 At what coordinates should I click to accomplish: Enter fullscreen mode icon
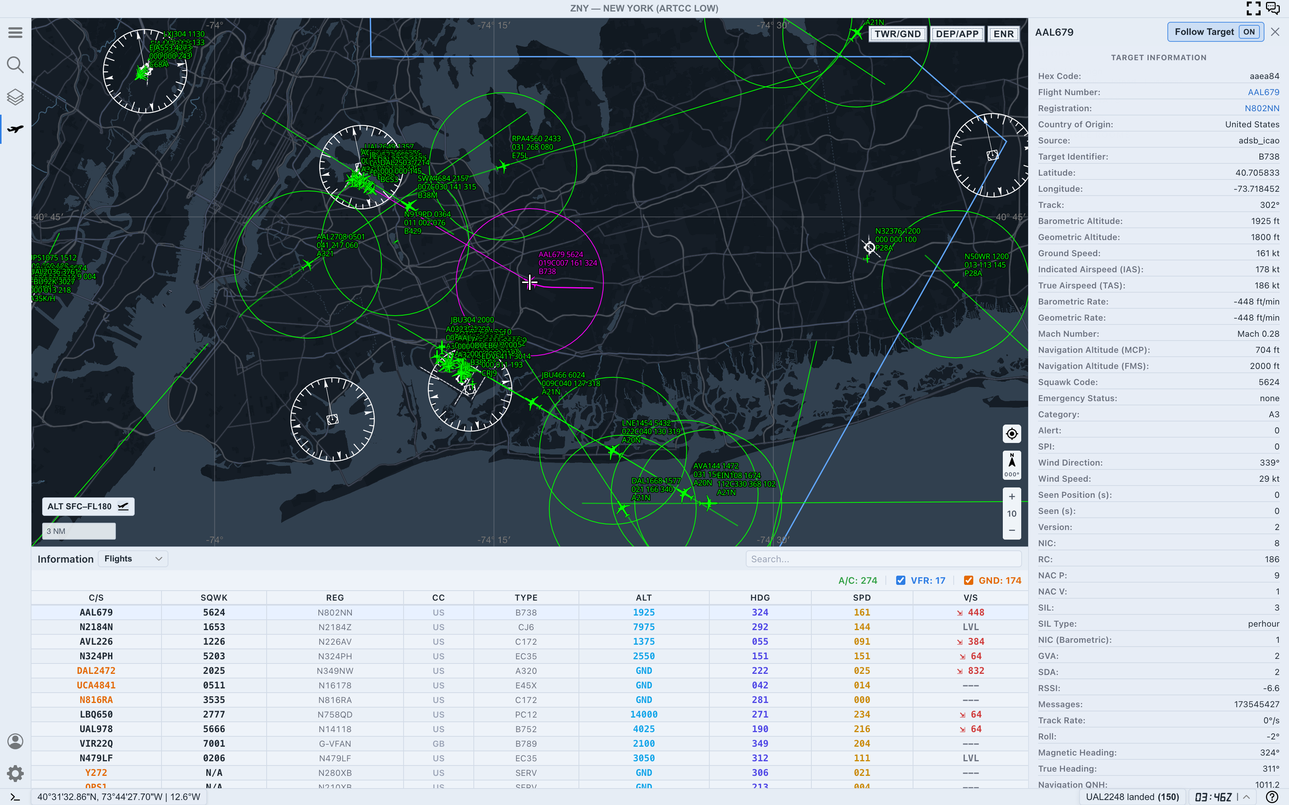1253,8
